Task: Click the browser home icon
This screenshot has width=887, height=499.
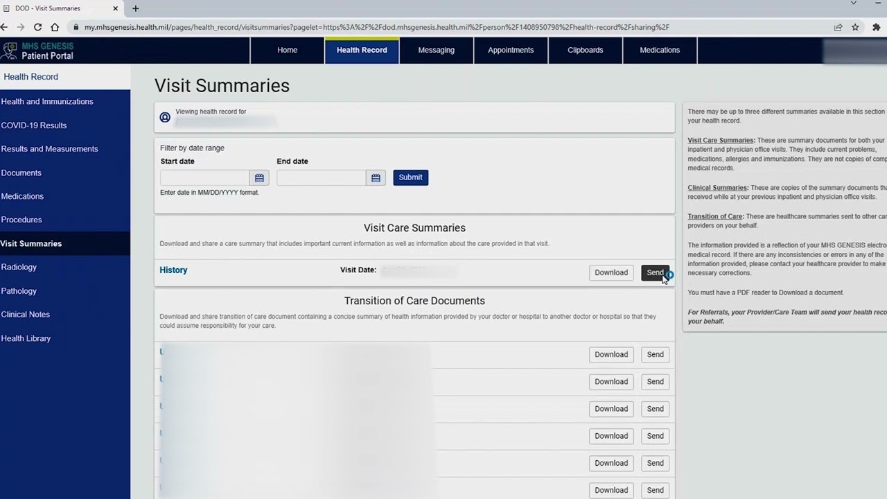Action: coord(55,27)
